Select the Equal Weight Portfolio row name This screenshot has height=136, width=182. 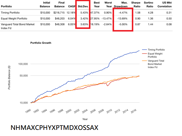click(14, 19)
